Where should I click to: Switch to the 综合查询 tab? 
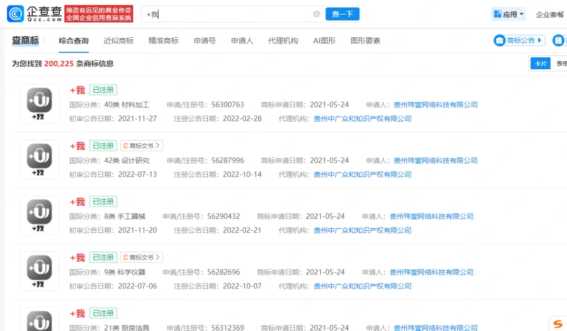74,41
